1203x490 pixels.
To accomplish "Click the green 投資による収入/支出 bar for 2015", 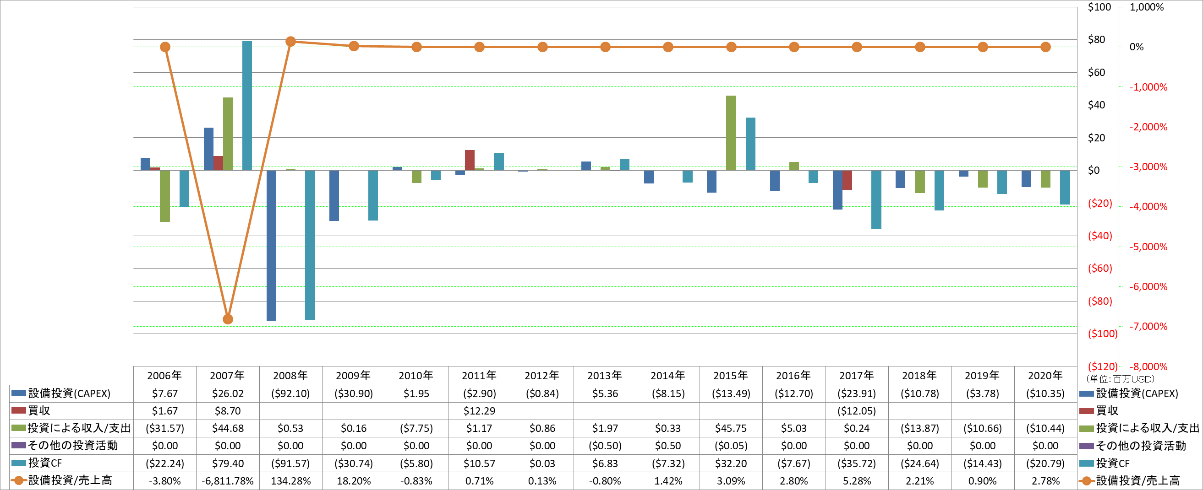I will (731, 133).
